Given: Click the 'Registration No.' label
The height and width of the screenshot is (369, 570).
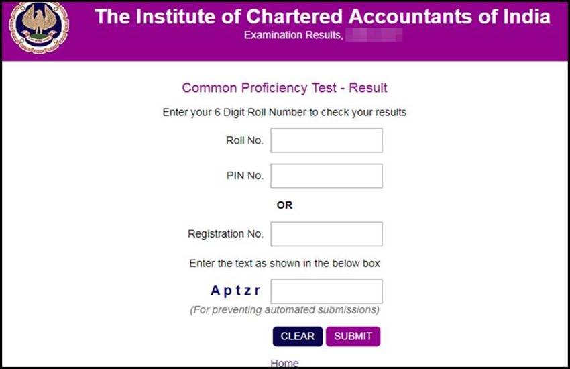Looking at the screenshot, I should [x=225, y=234].
